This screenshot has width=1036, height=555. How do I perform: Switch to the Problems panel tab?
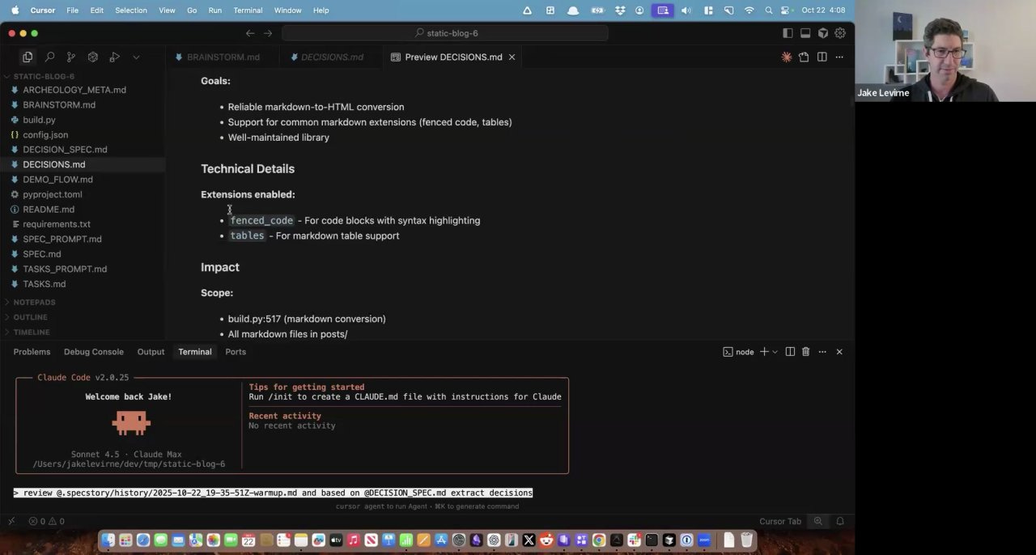[x=32, y=352]
